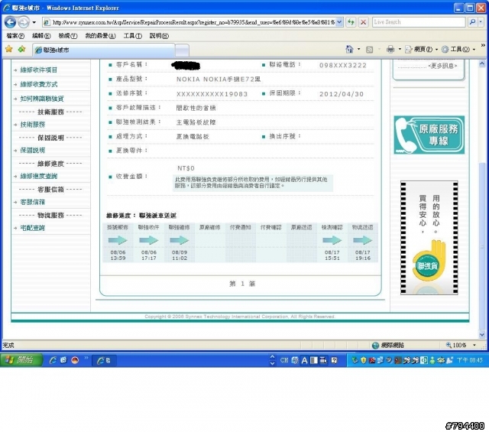Click the 檢測確認 progress step arrow
This screenshot has height=432, width=489.
(x=332, y=240)
